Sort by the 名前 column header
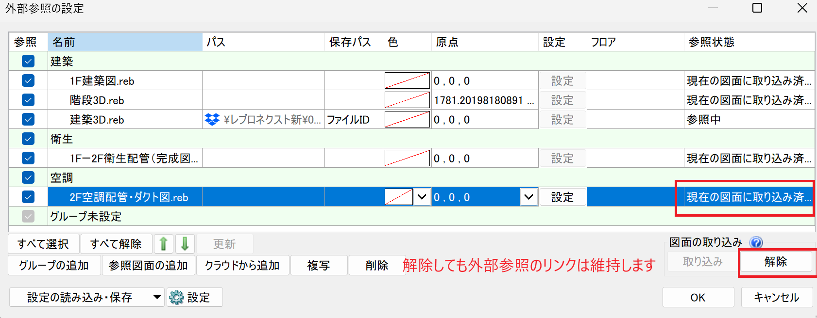 [x=125, y=42]
